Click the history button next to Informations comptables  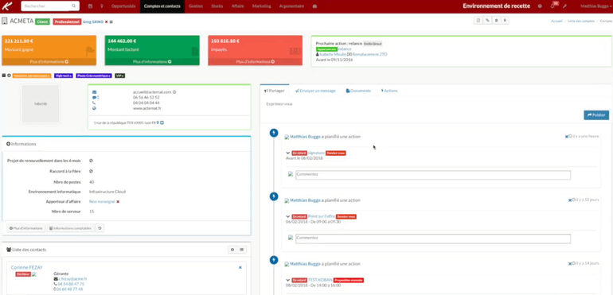tap(100, 228)
